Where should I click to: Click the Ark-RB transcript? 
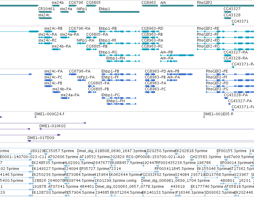click(x=177, y=55)
